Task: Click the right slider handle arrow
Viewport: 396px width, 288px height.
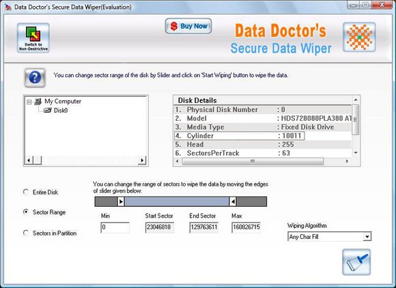Action: tap(233, 202)
